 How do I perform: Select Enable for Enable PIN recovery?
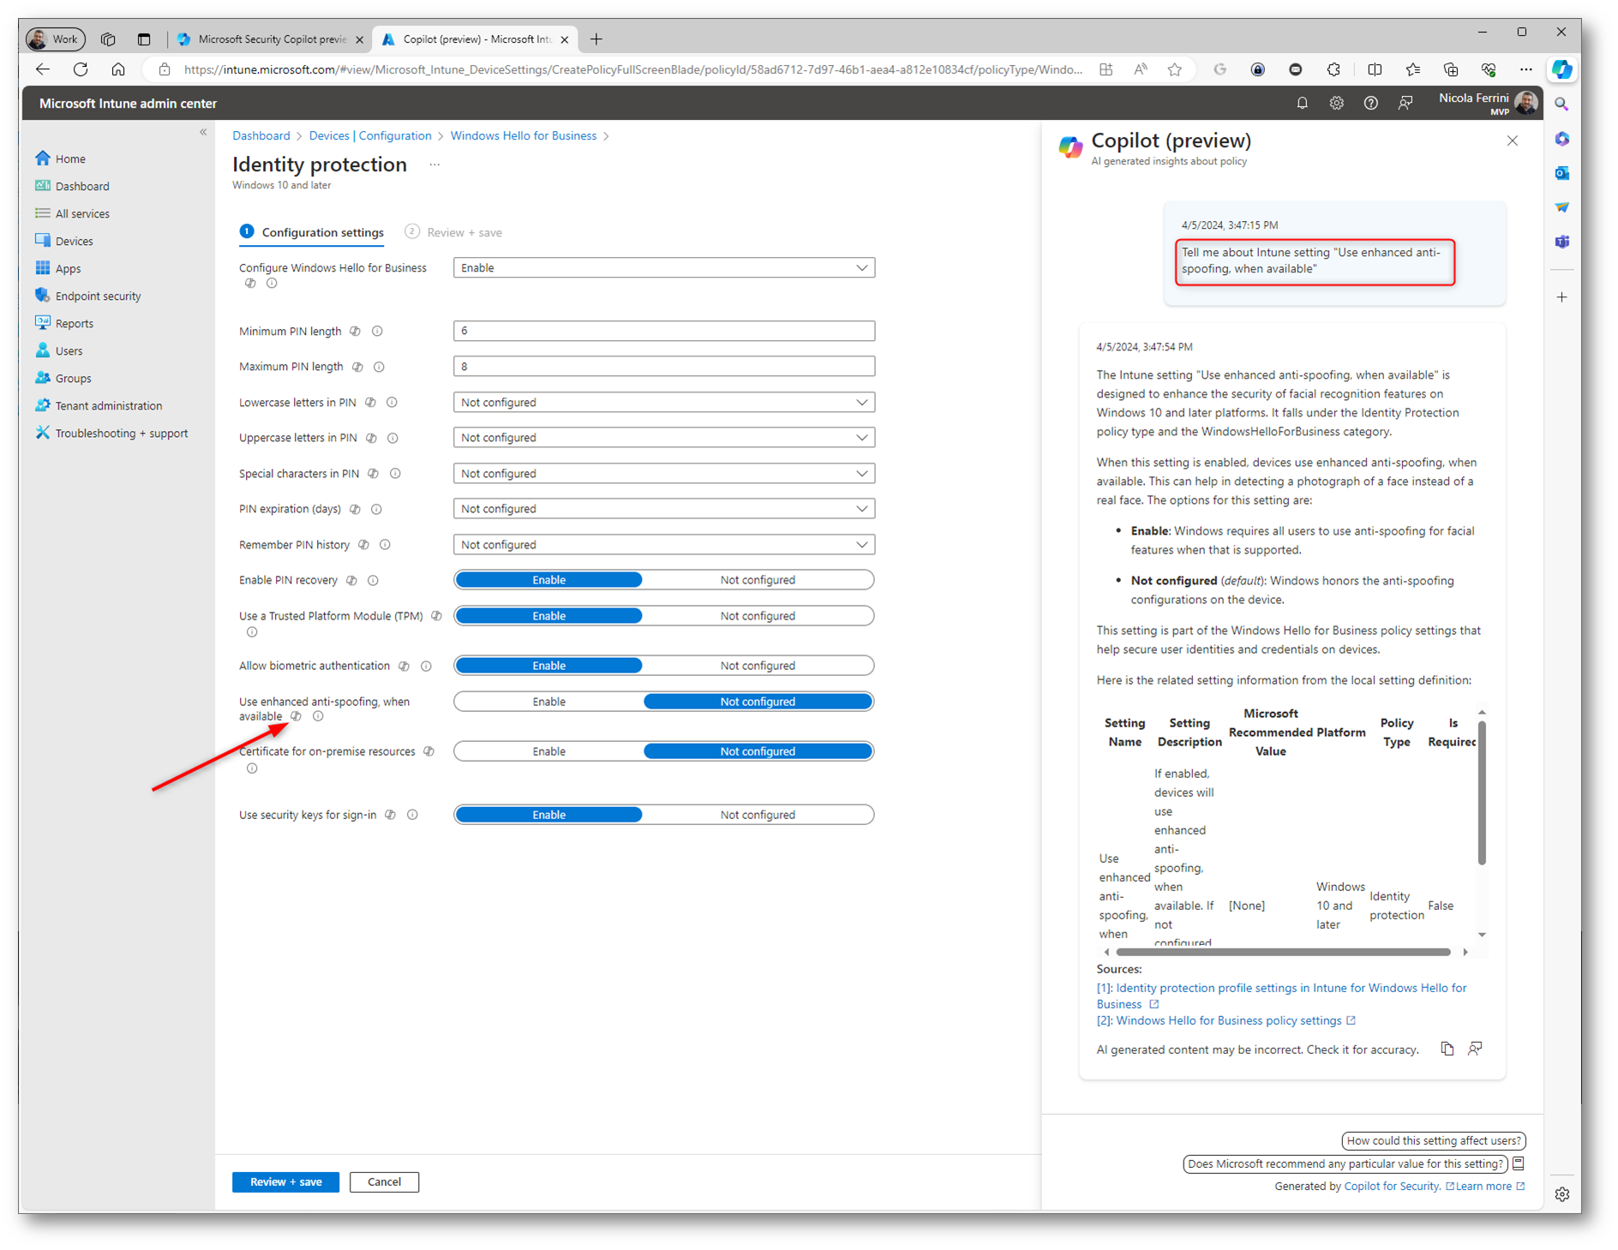pyautogui.click(x=548, y=580)
